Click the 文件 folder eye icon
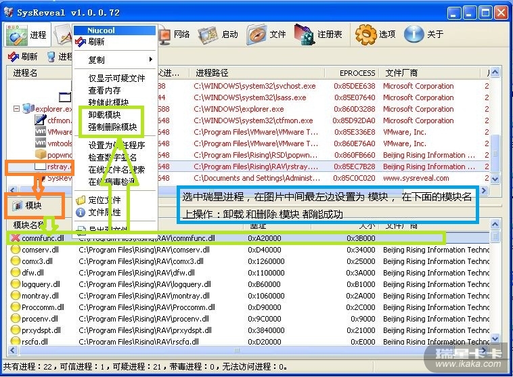Viewport: 513px width, 377px height. point(256,35)
